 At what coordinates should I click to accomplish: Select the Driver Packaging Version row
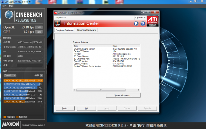pyautogui.click(x=107, y=49)
